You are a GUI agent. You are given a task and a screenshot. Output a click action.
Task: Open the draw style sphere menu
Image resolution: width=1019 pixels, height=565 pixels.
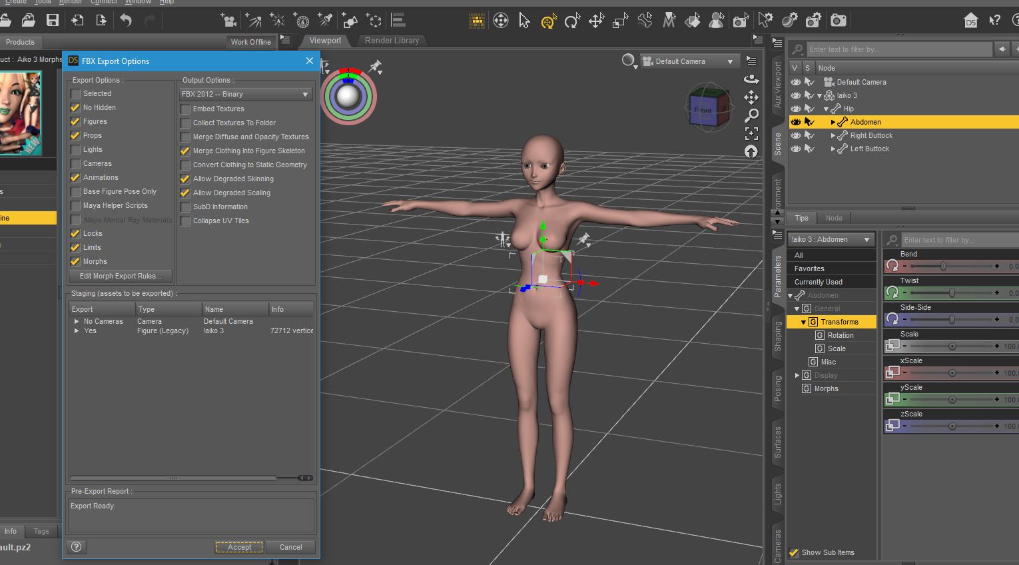pos(629,61)
